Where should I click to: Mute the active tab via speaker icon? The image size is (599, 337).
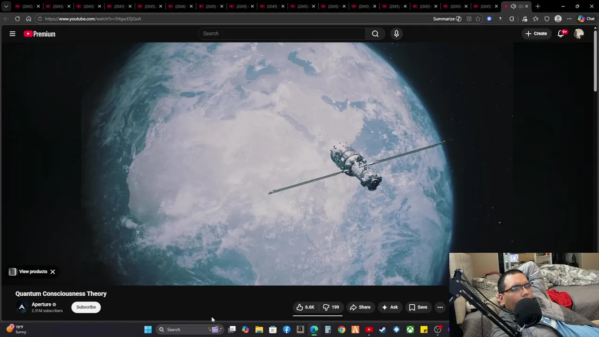click(x=513, y=6)
